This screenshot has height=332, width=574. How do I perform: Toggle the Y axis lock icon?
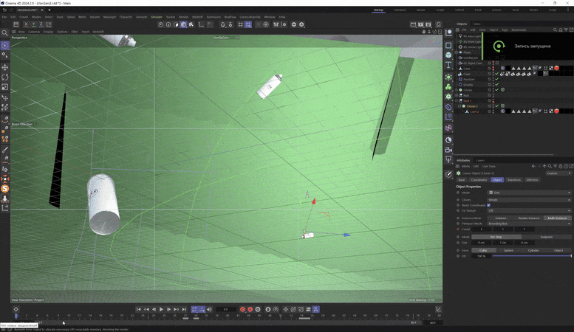(x=33, y=24)
